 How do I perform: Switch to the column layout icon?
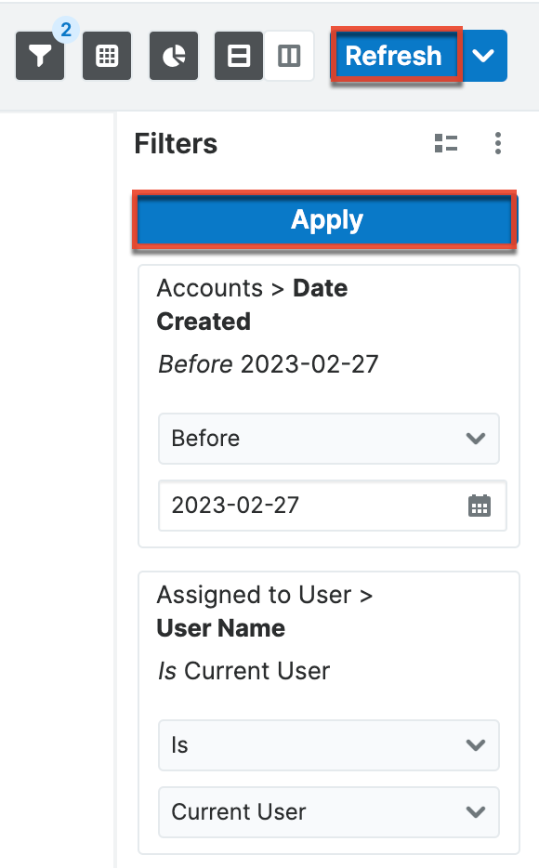(x=288, y=56)
